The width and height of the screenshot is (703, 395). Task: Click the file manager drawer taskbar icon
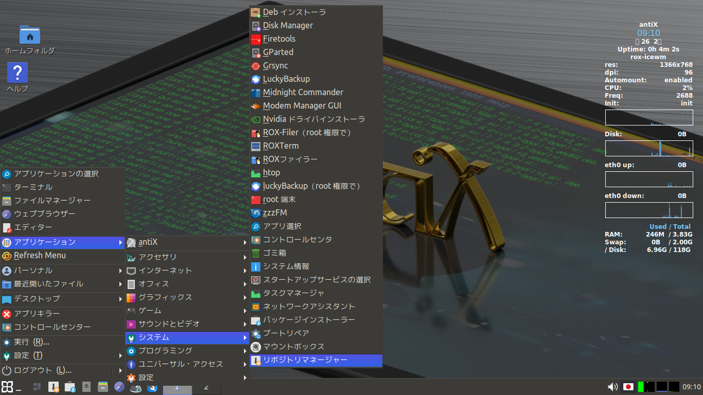[103, 387]
